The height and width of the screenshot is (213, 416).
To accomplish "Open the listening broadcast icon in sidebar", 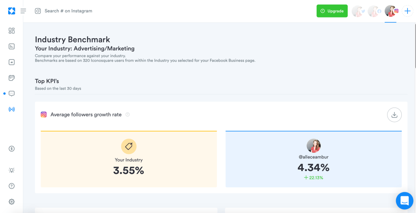I will tap(11, 109).
